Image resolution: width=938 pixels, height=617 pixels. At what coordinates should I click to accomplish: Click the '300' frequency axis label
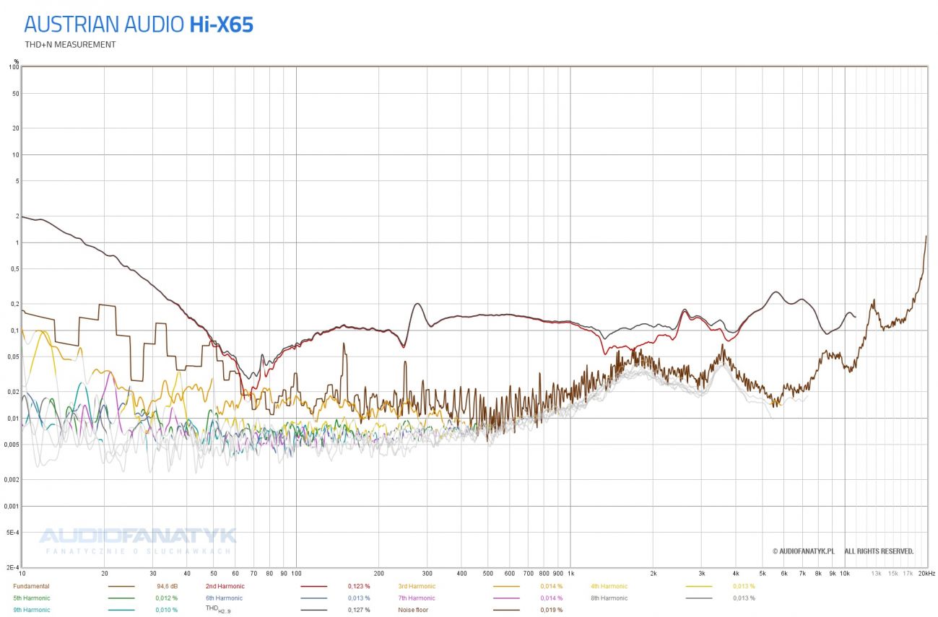pos(427,574)
